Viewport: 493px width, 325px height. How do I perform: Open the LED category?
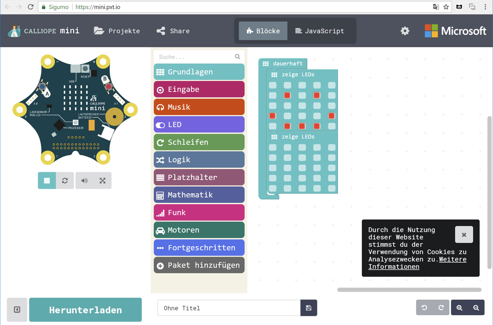199,124
